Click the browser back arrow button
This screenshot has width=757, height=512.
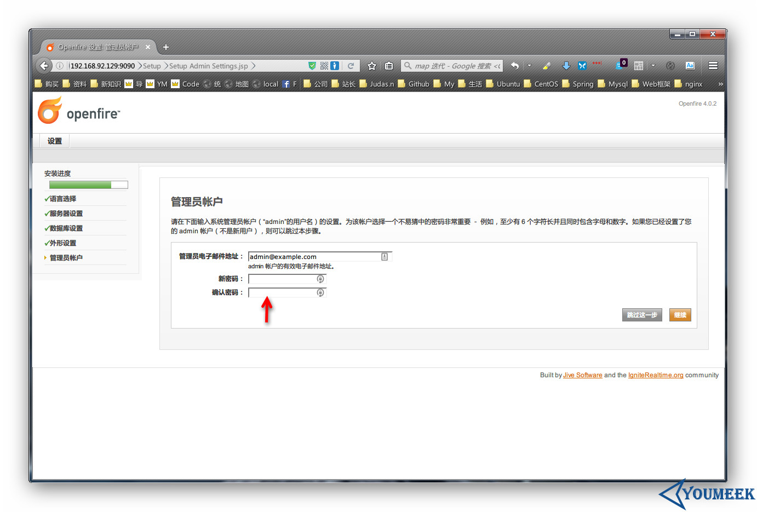[44, 66]
